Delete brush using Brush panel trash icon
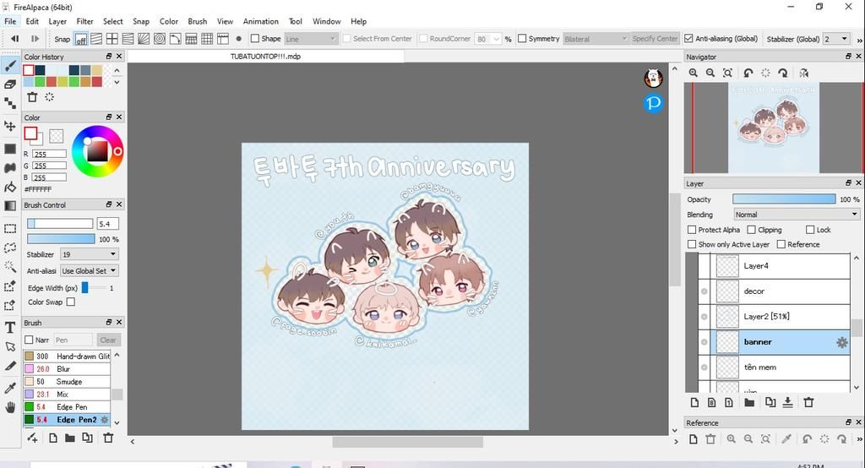This screenshot has height=468, width=865. (x=108, y=438)
